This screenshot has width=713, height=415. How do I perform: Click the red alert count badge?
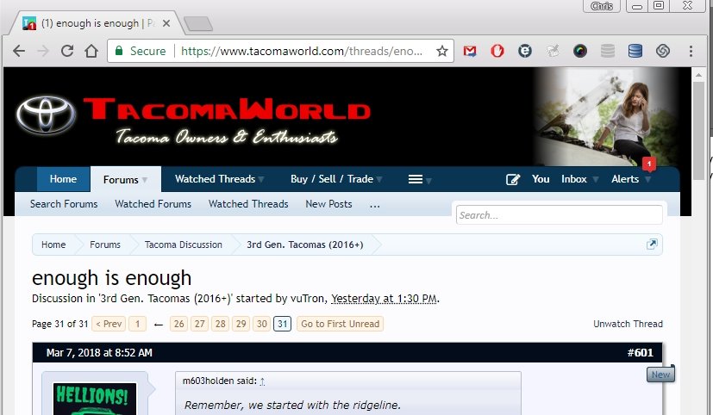click(x=649, y=164)
